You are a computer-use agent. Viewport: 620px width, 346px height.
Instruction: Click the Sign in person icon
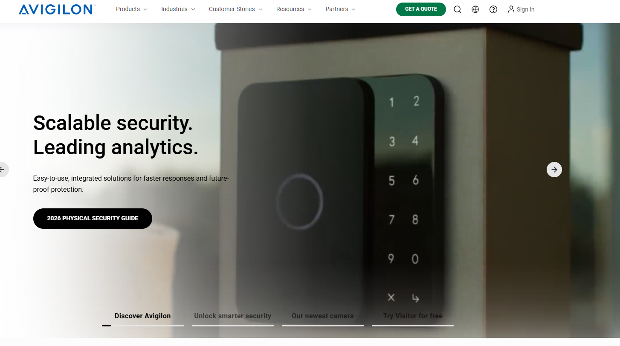tap(511, 9)
